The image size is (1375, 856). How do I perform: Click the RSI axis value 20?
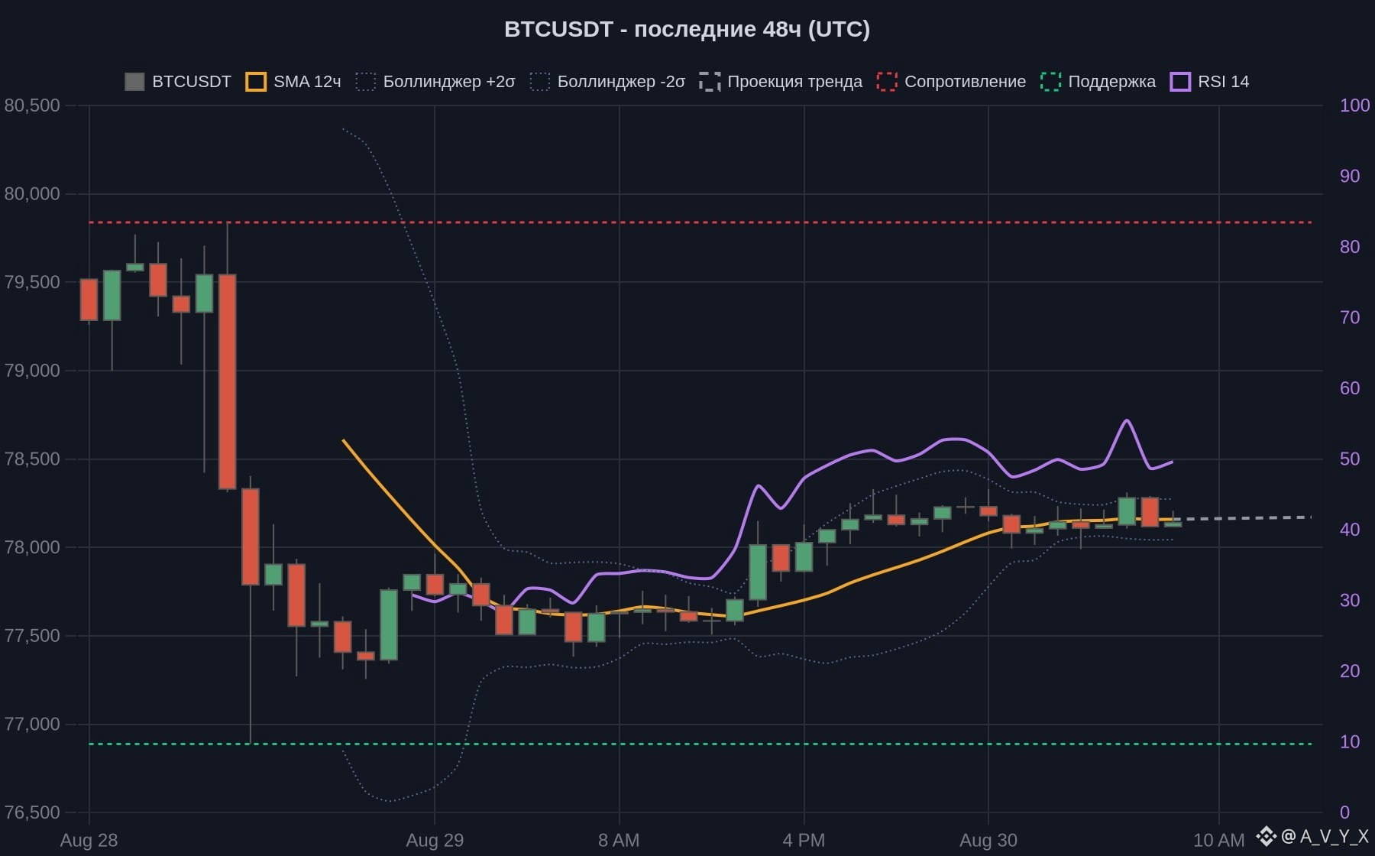tap(1350, 671)
